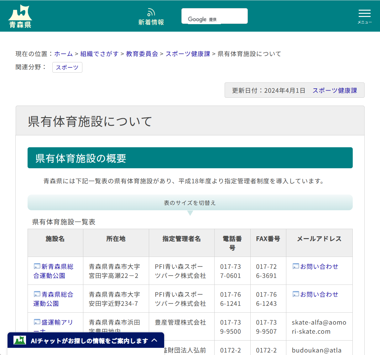Click the contact icon beside second お問い合わせ
Screen dimensions: 380x355
pos(295,294)
